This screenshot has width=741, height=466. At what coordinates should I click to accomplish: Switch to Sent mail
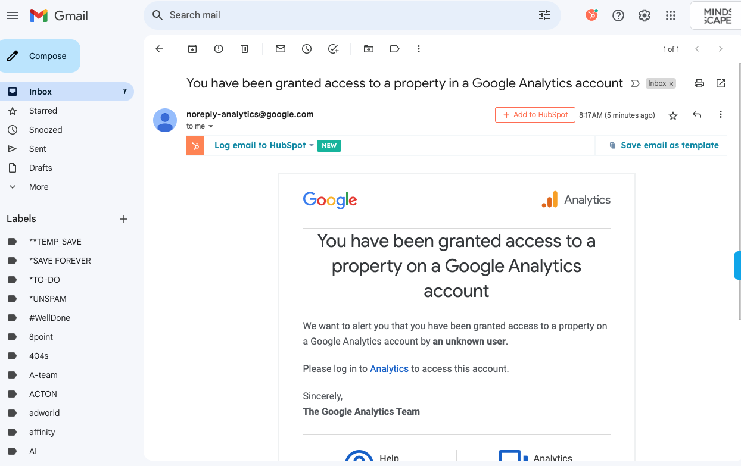click(37, 148)
